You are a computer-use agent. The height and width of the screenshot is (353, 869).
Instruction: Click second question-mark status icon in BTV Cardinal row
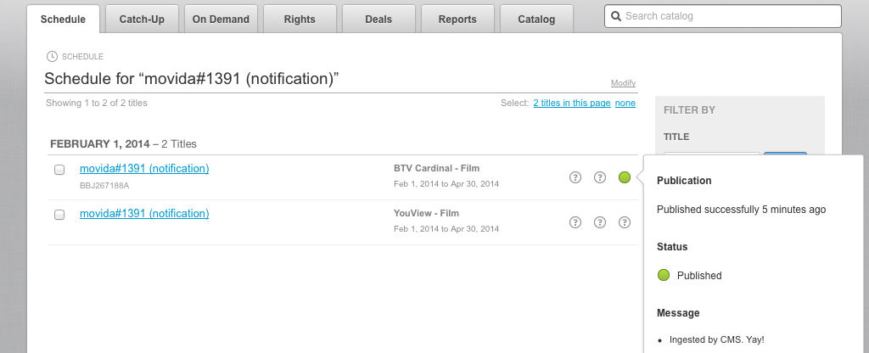pos(600,177)
